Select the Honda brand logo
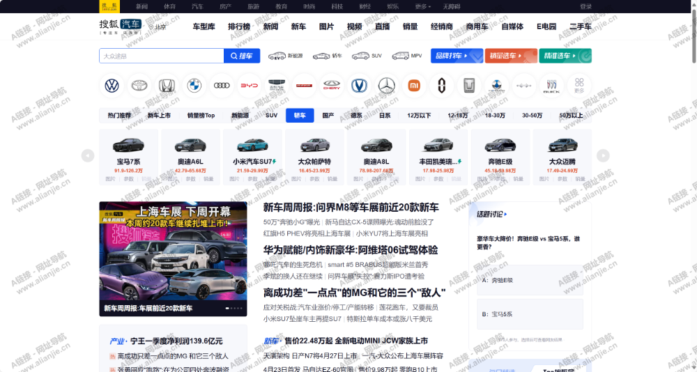697x372 pixels. pyautogui.click(x=167, y=85)
